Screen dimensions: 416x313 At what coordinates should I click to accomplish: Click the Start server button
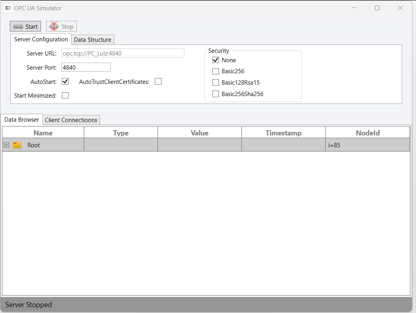[x=26, y=26]
